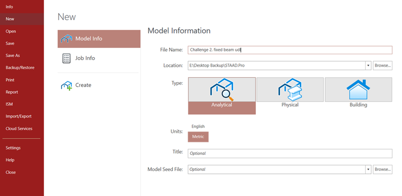Screen dimensions: 402x196
Task: Browse for a Location folder
Action: coord(382,66)
